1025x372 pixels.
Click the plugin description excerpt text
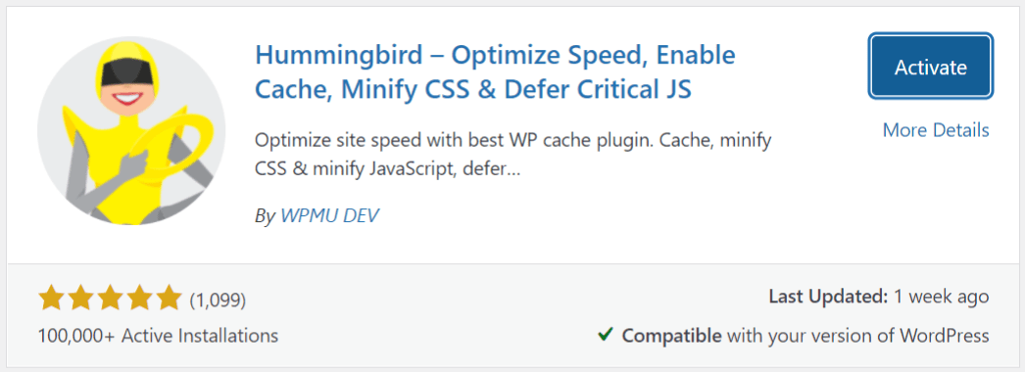click(513, 156)
